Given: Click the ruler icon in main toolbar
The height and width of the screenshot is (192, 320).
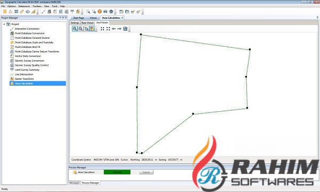Looking at the screenshot, I should (22, 12).
